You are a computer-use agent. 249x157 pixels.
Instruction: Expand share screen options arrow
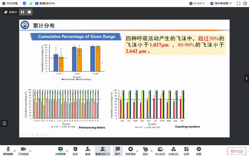pos(67,151)
